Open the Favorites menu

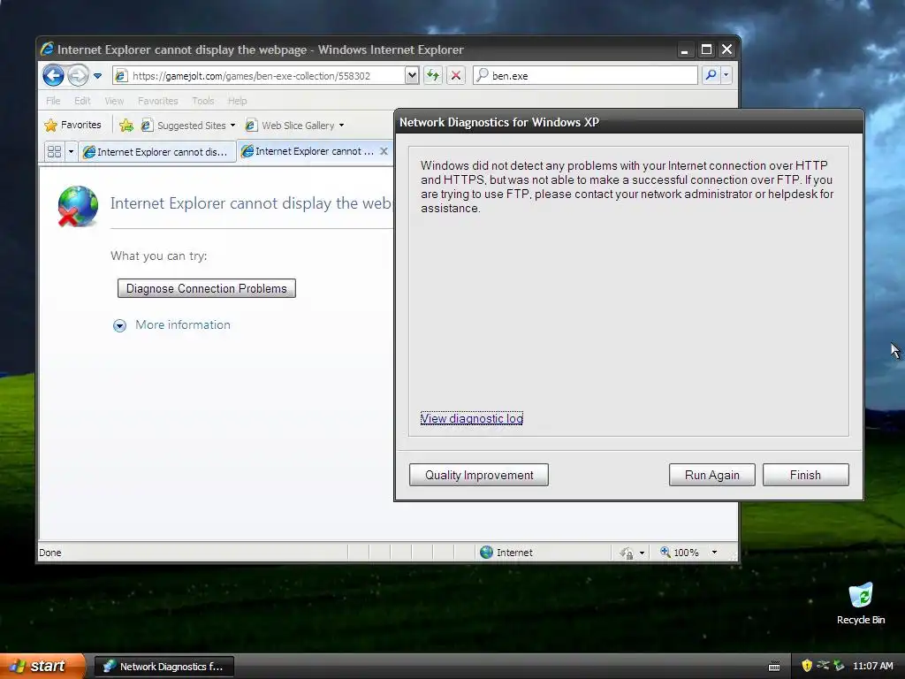[x=157, y=101]
